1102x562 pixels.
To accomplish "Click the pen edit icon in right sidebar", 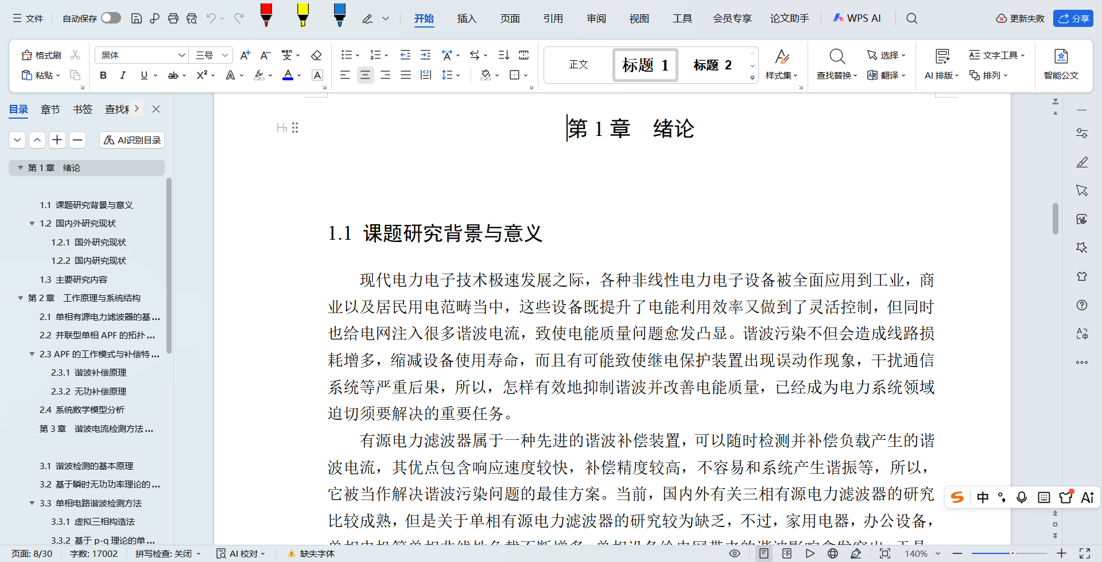I will click(1082, 162).
